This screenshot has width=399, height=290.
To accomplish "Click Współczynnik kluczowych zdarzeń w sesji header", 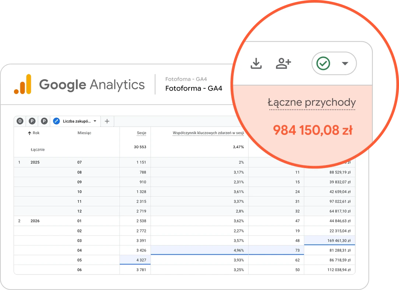I will coord(208,133).
